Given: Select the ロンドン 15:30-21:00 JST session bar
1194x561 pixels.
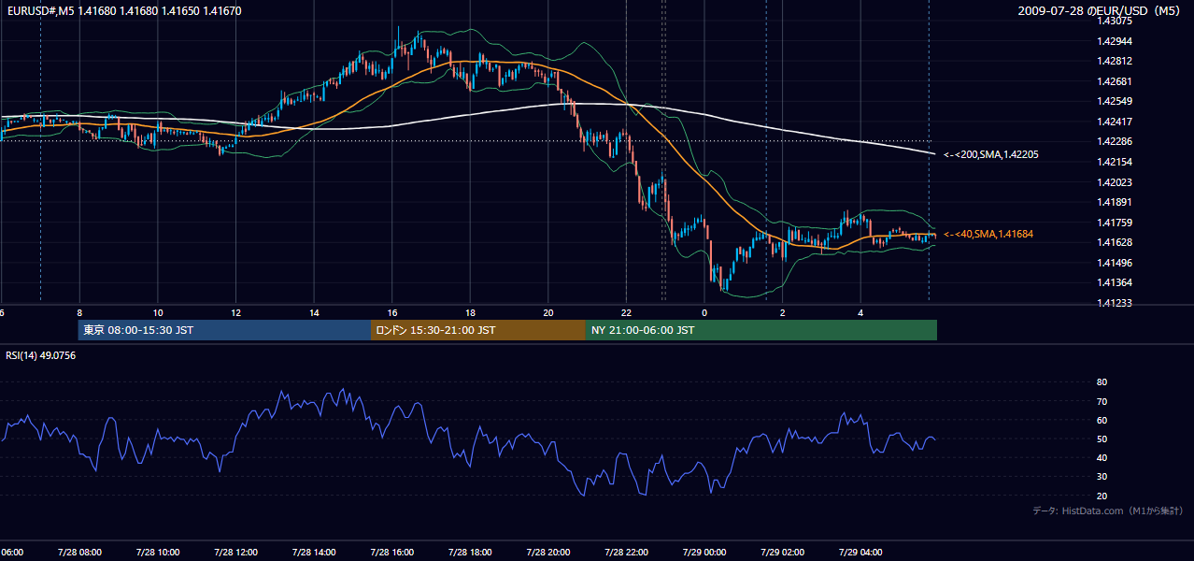Looking at the screenshot, I should (478, 330).
